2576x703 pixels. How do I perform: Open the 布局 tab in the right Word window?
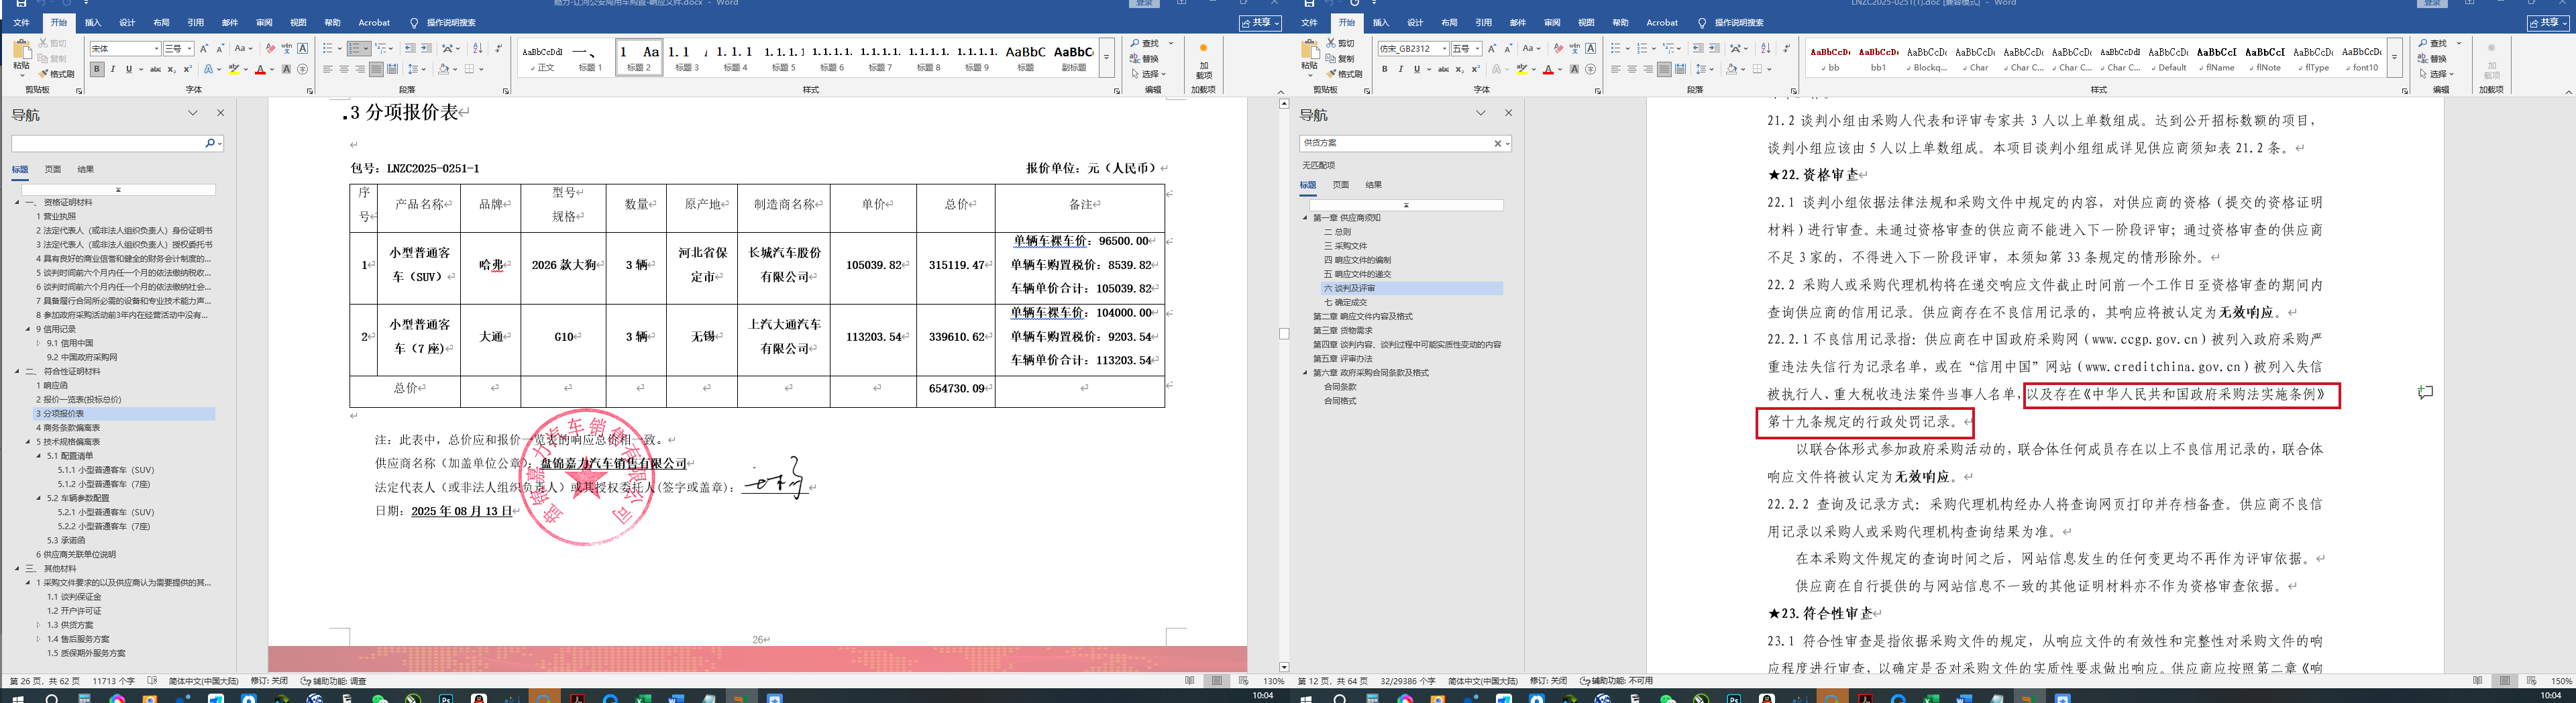pyautogui.click(x=1449, y=22)
